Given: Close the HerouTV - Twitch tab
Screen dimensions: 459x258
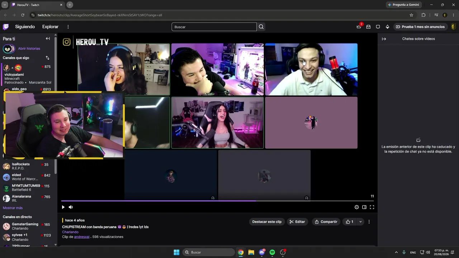Looking at the screenshot, I should point(61,5).
